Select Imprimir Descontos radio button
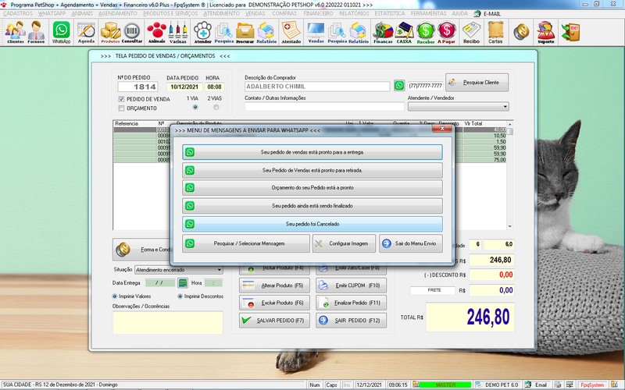Image resolution: width=625 pixels, height=390 pixels. click(180, 296)
